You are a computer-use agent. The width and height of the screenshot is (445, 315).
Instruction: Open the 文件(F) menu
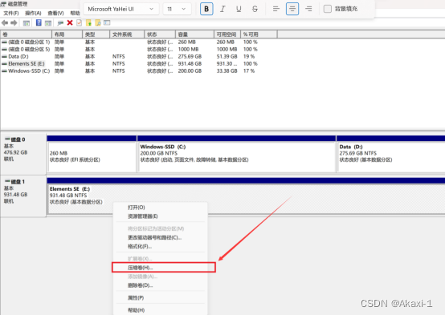(x=11, y=13)
